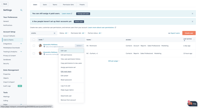Screen dimensions: 199x108
Task: Change the 100 per page setting
Action: 114,61
